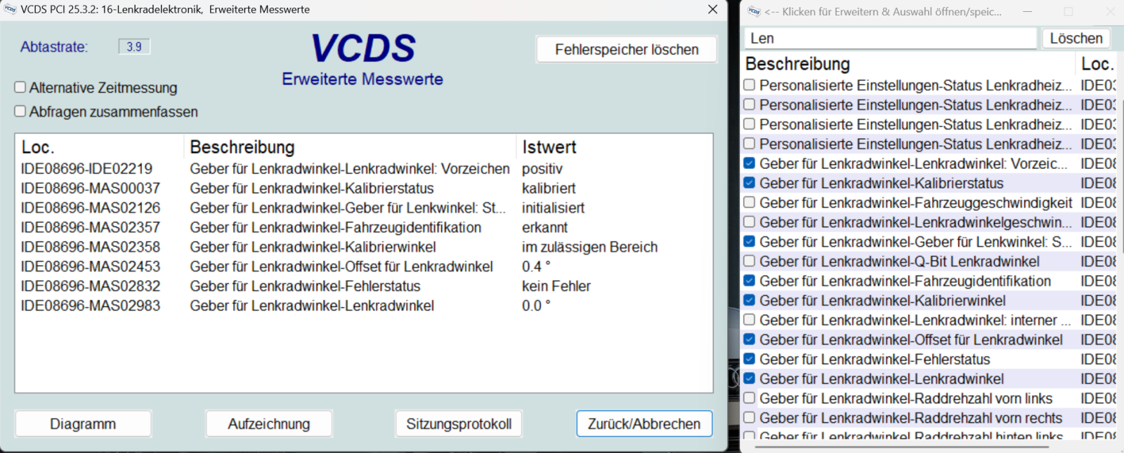This screenshot has height=453, width=1124.
Task: Click the filter field containing Len
Action: point(890,38)
